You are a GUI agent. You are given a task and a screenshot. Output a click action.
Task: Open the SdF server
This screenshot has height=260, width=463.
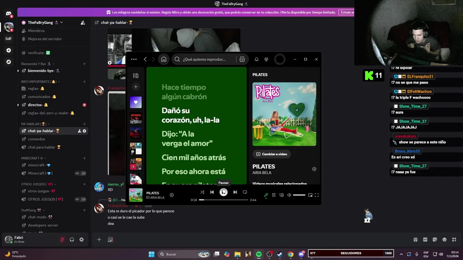[9, 39]
